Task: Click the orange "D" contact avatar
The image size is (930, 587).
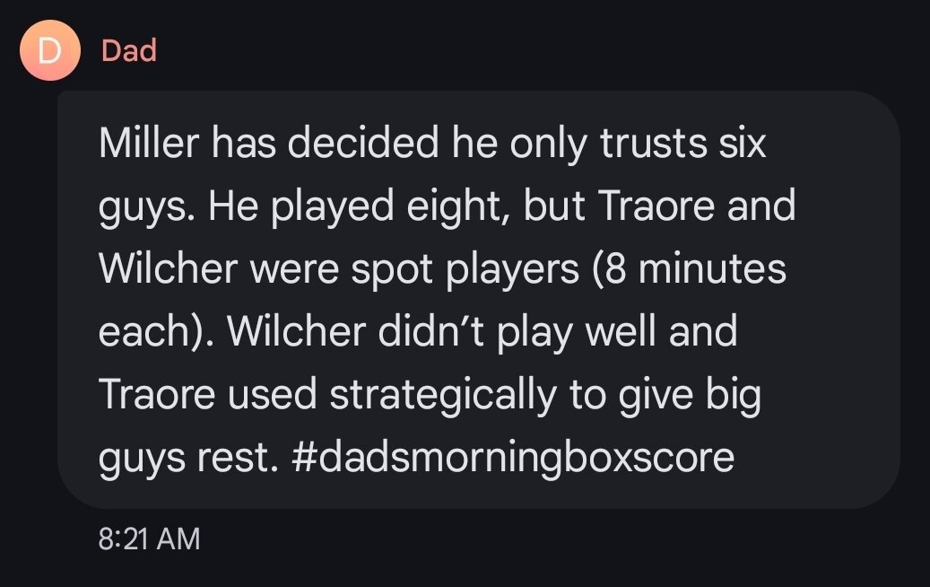Action: 50,50
